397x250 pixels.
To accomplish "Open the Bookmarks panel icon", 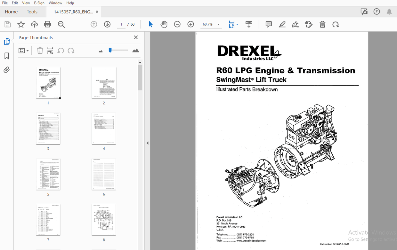I will [x=7, y=56].
